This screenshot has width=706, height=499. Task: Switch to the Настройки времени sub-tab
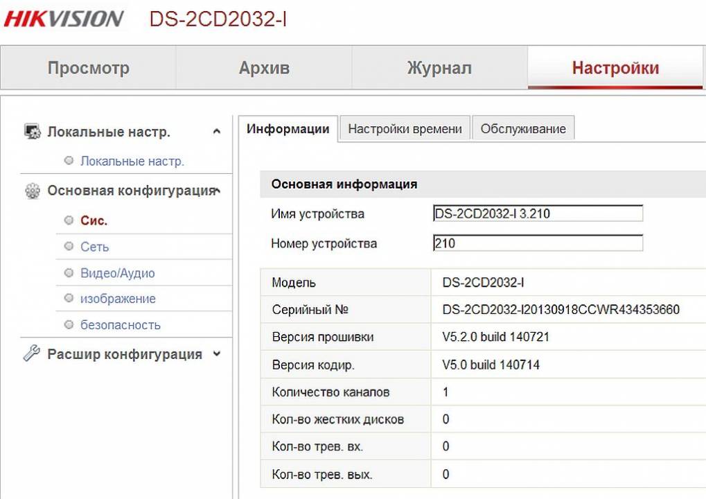click(x=405, y=129)
